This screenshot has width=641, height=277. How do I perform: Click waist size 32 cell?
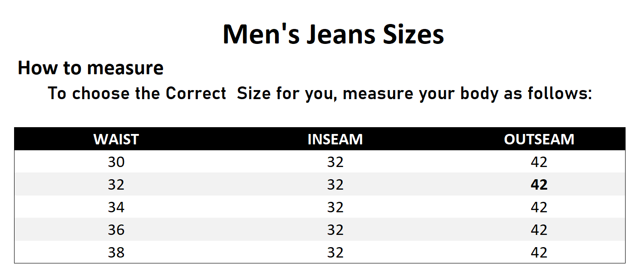pyautogui.click(x=116, y=185)
